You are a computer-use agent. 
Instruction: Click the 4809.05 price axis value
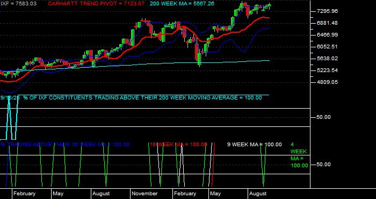pyautogui.click(x=327, y=82)
